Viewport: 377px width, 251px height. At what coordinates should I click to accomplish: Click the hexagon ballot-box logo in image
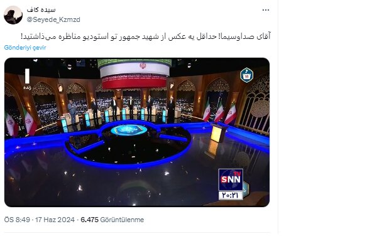(x=246, y=75)
